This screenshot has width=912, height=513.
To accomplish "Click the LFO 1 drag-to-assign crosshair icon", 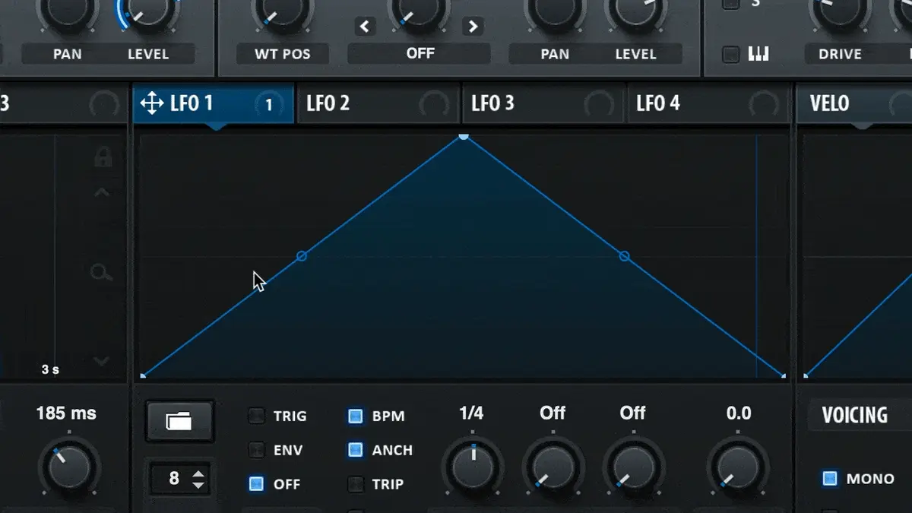I will [x=152, y=103].
